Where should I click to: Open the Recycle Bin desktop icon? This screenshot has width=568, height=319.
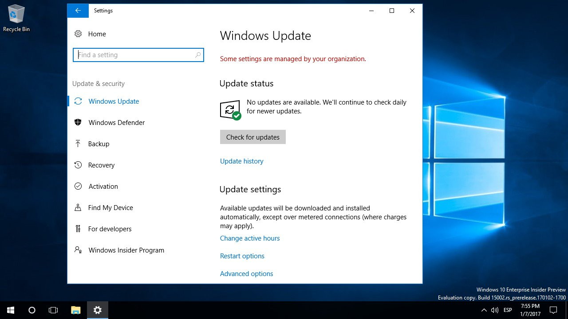(x=16, y=19)
